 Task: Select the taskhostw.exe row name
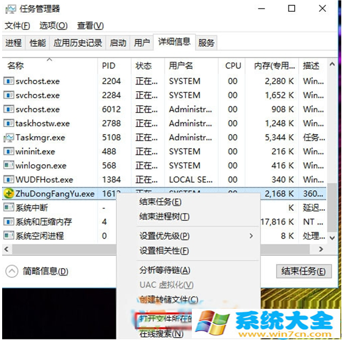click(x=43, y=123)
